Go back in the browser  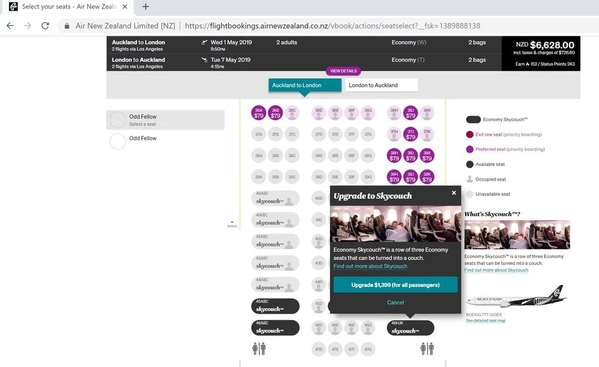coord(11,26)
